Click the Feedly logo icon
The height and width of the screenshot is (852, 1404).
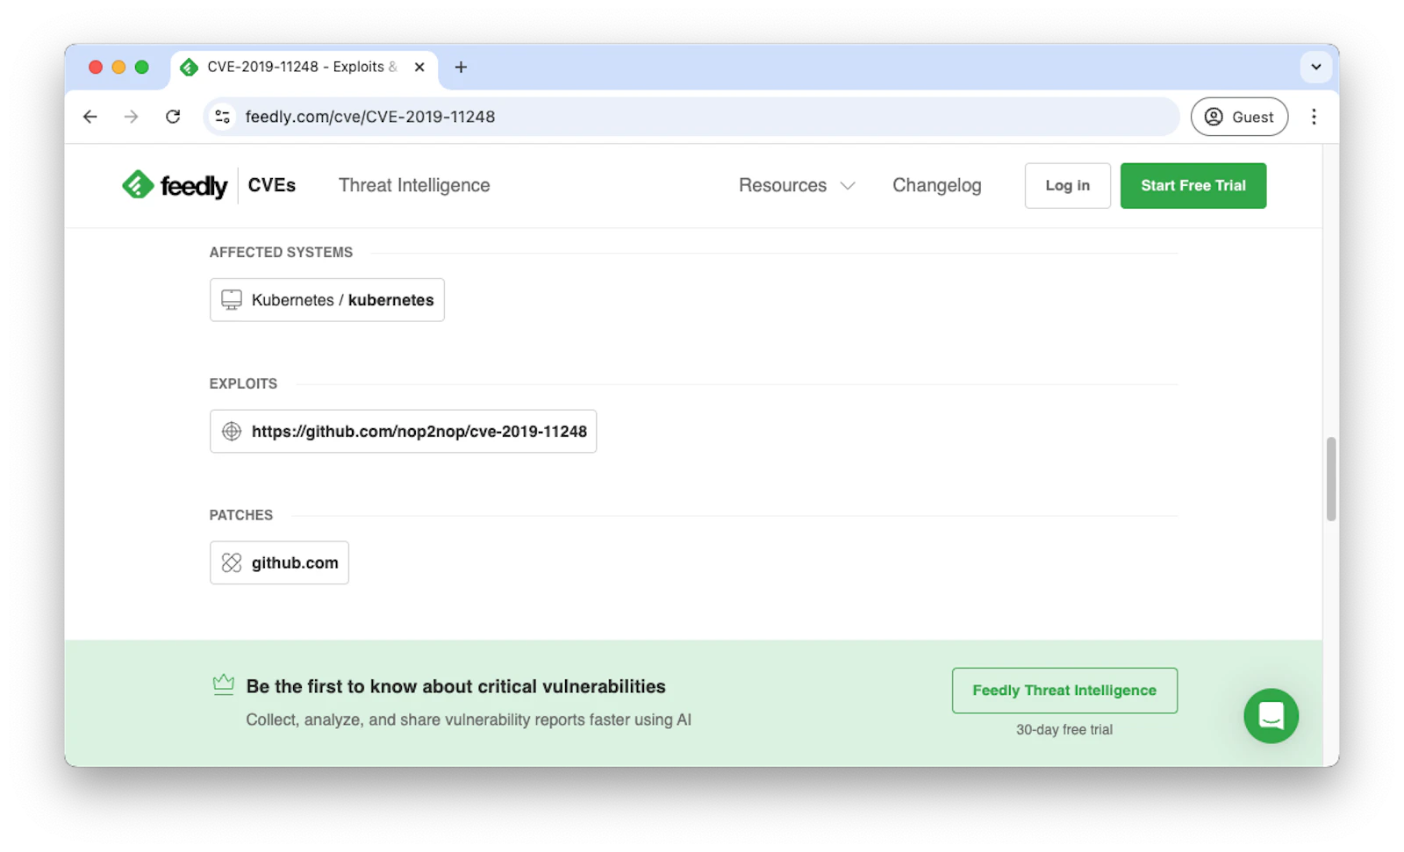137,185
